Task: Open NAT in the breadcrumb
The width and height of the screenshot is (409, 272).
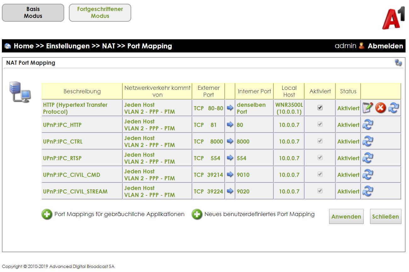Action: coord(109,46)
